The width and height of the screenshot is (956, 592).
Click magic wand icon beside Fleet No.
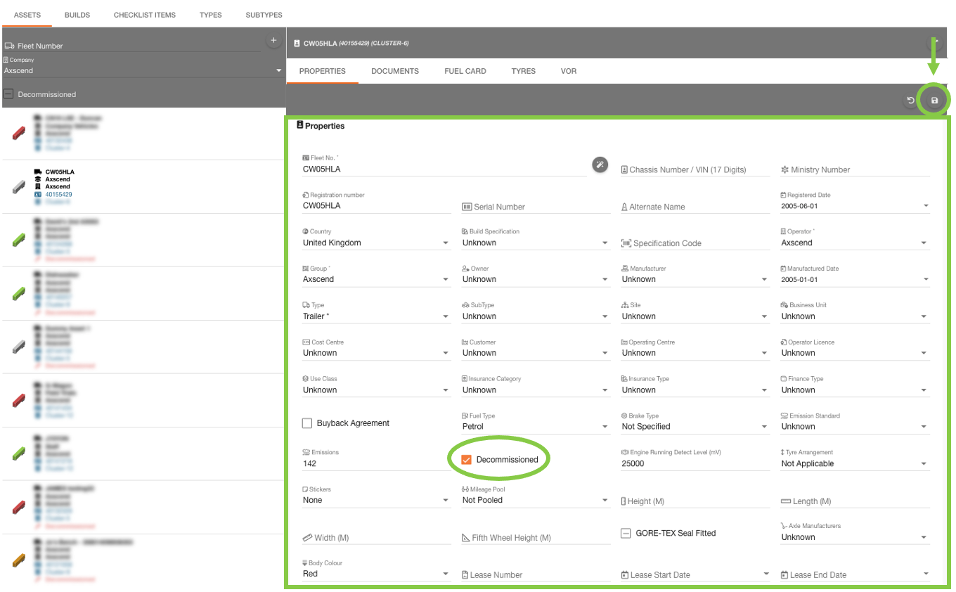pos(600,165)
